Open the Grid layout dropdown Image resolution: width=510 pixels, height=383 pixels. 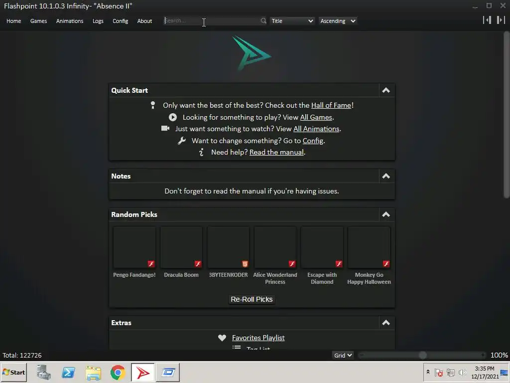pyautogui.click(x=343, y=355)
